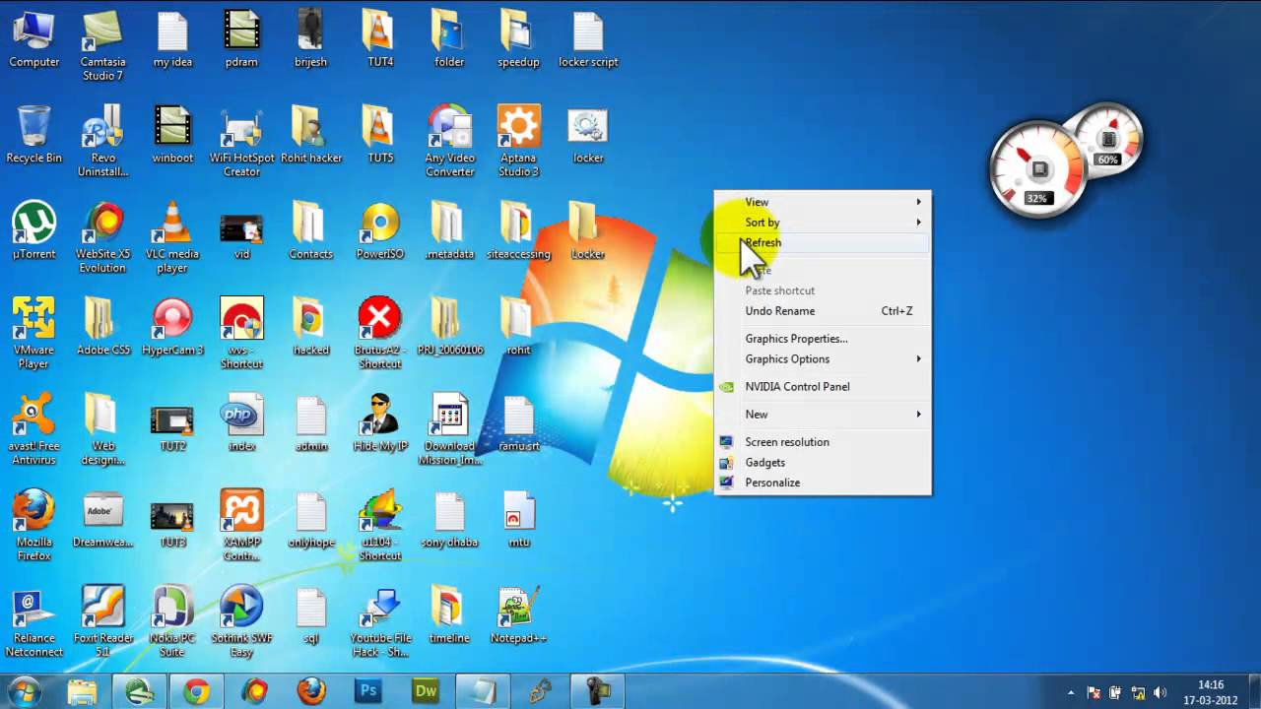The height and width of the screenshot is (709, 1261).
Task: Select the sony dhaba file
Action: point(449,519)
